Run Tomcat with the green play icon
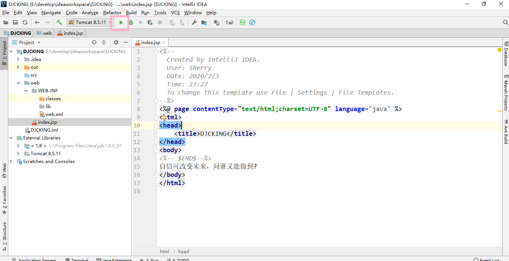This screenshot has width=509, height=261. tap(121, 22)
